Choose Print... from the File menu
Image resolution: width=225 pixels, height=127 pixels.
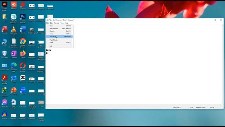click(x=59, y=43)
